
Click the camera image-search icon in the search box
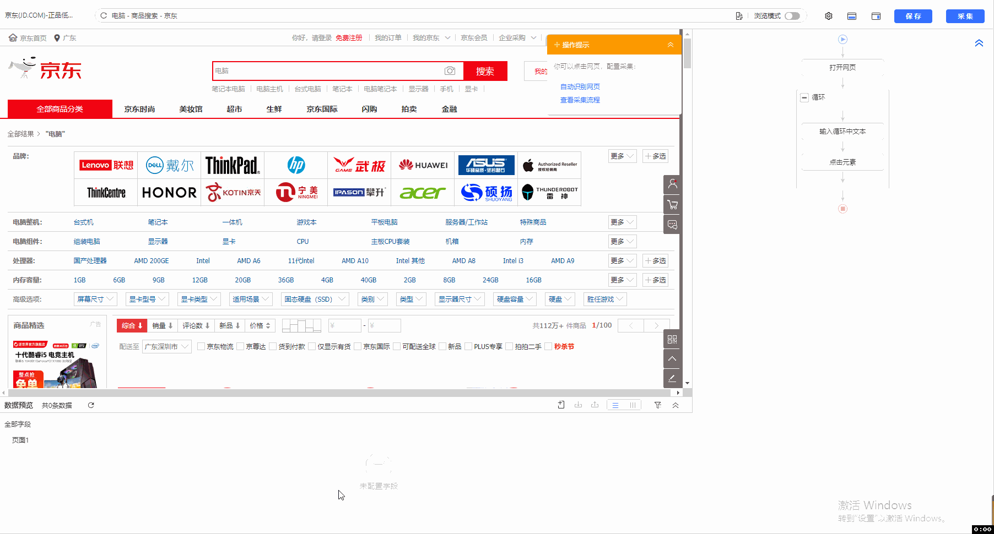pyautogui.click(x=450, y=71)
